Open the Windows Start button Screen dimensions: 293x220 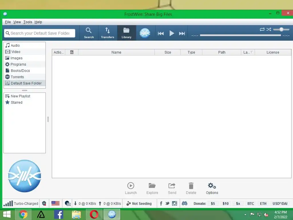pyautogui.click(x=7, y=214)
